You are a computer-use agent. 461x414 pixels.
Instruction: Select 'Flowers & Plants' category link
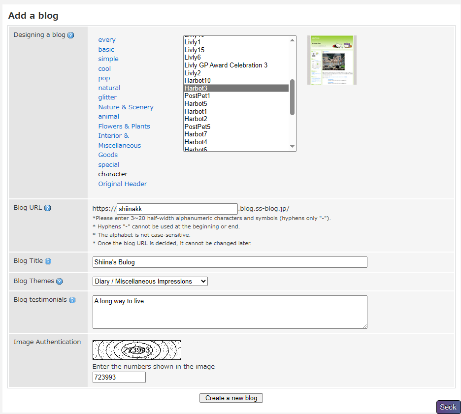(124, 127)
